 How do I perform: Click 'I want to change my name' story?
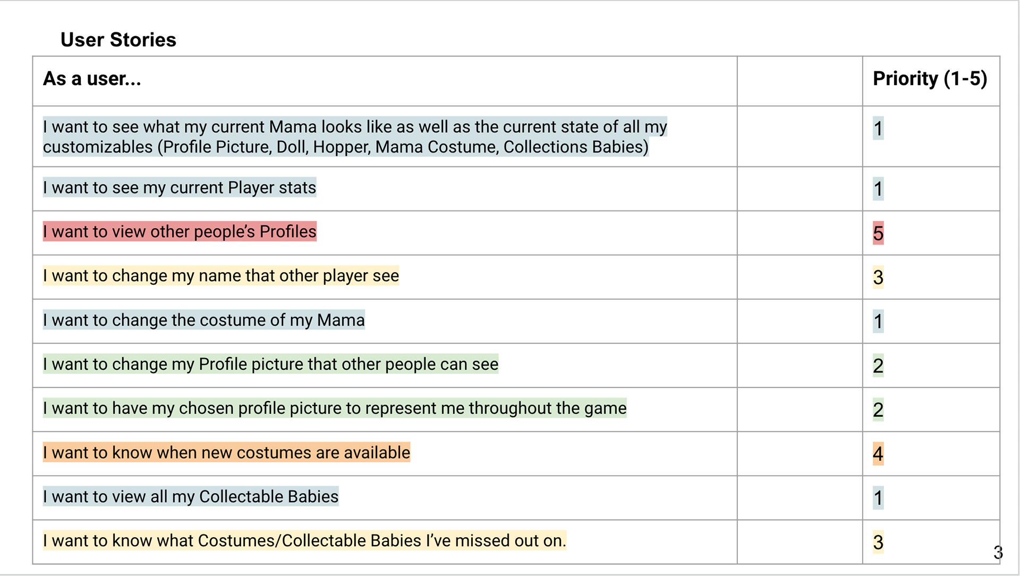(x=221, y=276)
